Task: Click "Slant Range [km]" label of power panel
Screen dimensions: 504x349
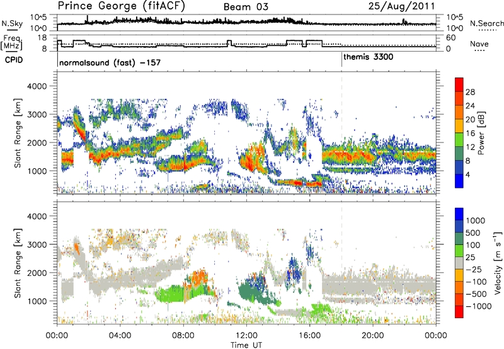Action: coord(18,133)
